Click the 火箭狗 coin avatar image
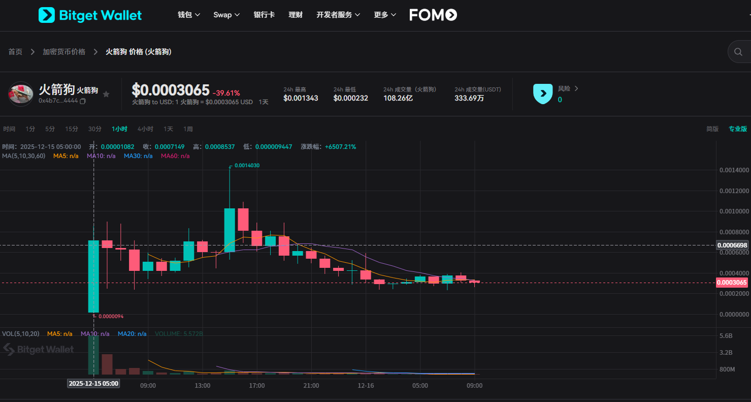 tap(20, 94)
